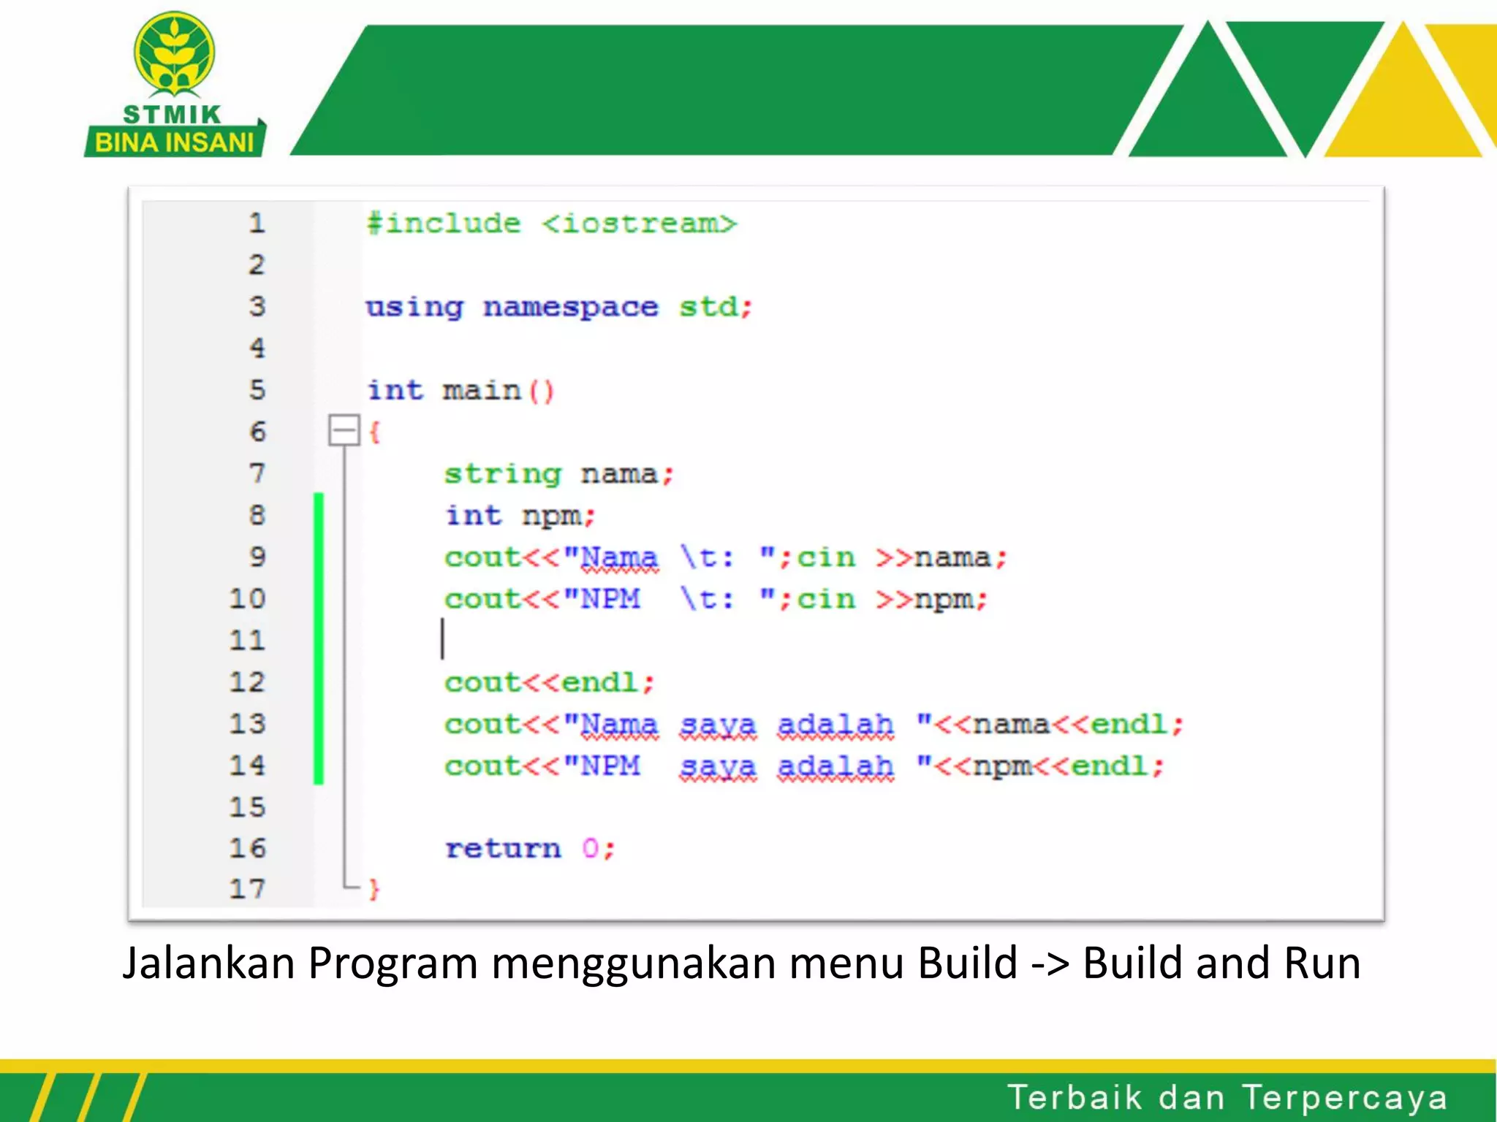Click line number 13 in gutter
1497x1122 pixels.
tap(247, 723)
